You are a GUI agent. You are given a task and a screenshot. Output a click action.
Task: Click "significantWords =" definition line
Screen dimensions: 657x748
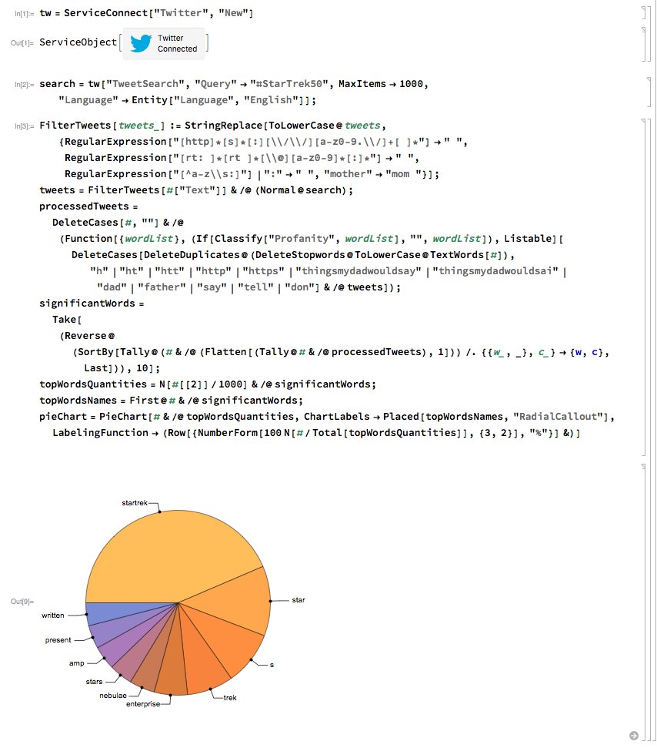(x=92, y=304)
